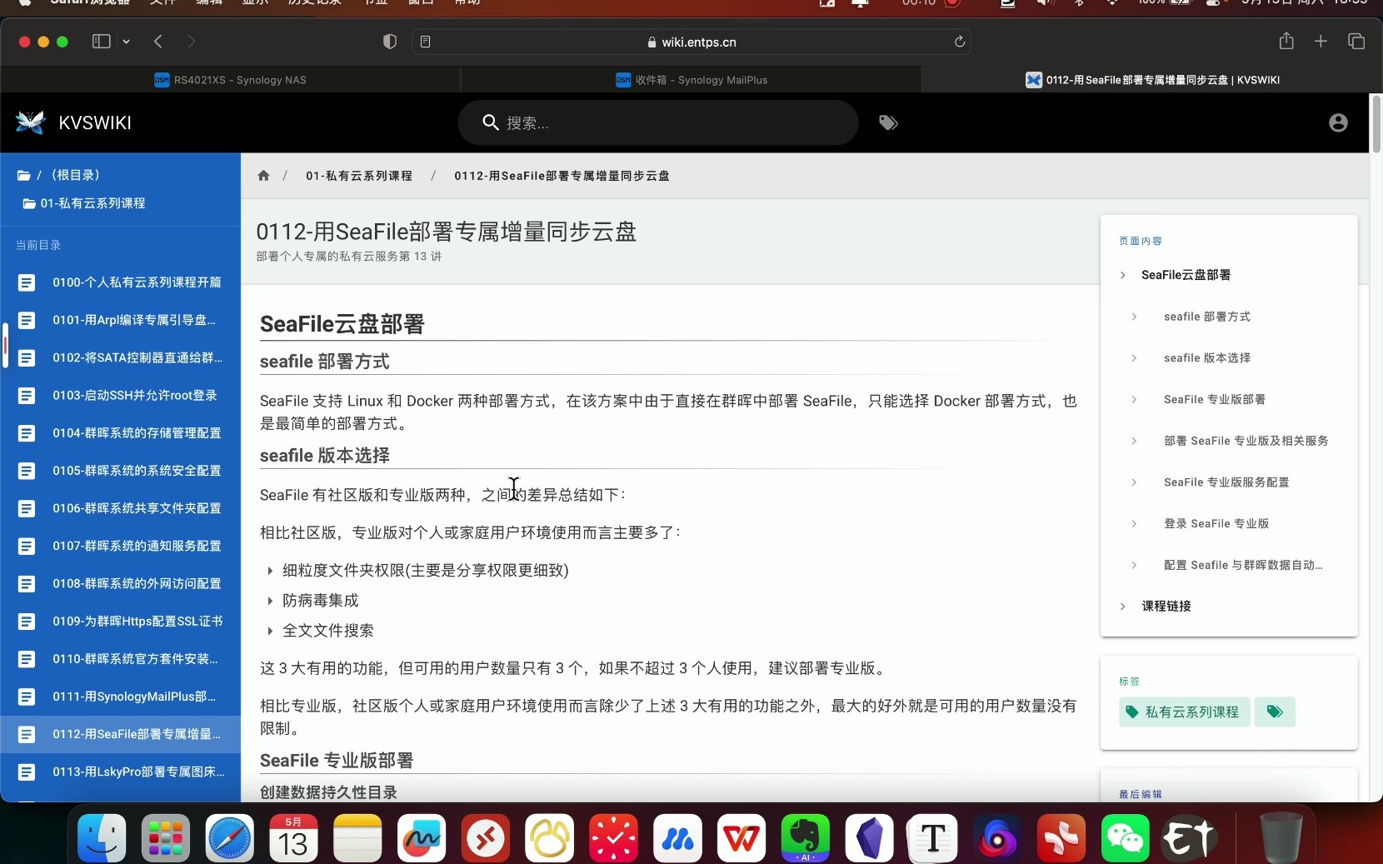Expand 部署 SeaFile 专业版及相关服务 entry

coord(1134,441)
